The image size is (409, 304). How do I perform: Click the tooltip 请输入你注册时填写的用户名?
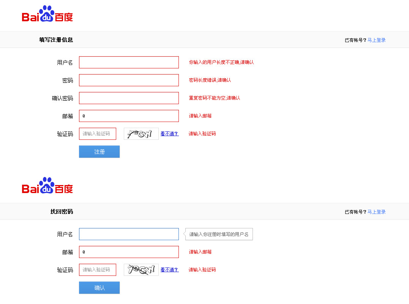pyautogui.click(x=219, y=234)
